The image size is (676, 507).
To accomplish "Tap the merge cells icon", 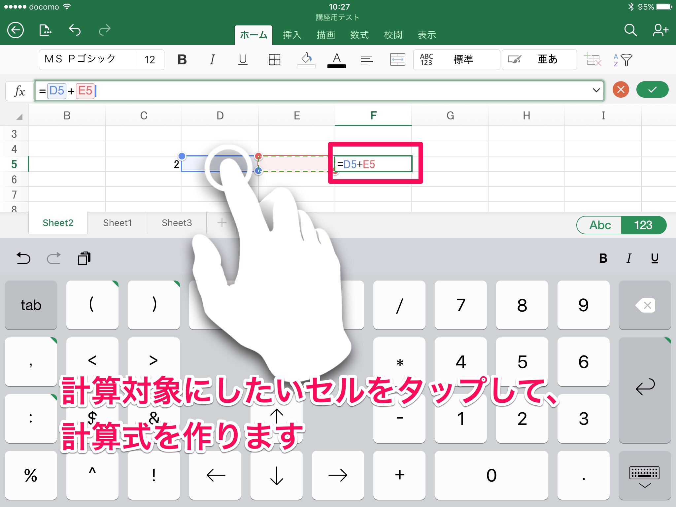I will point(397,60).
